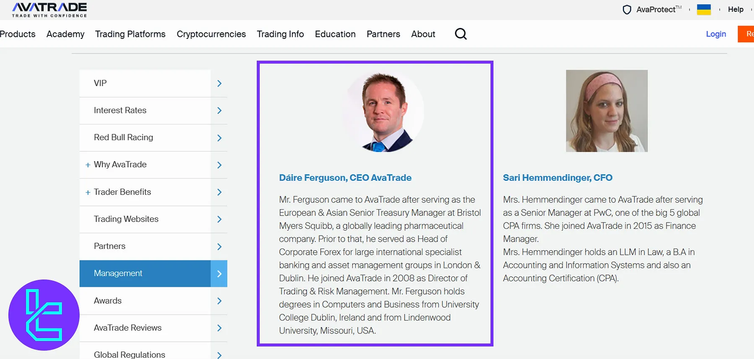Expand the Why AvaTrade plus sign
754x359 pixels.
88,165
